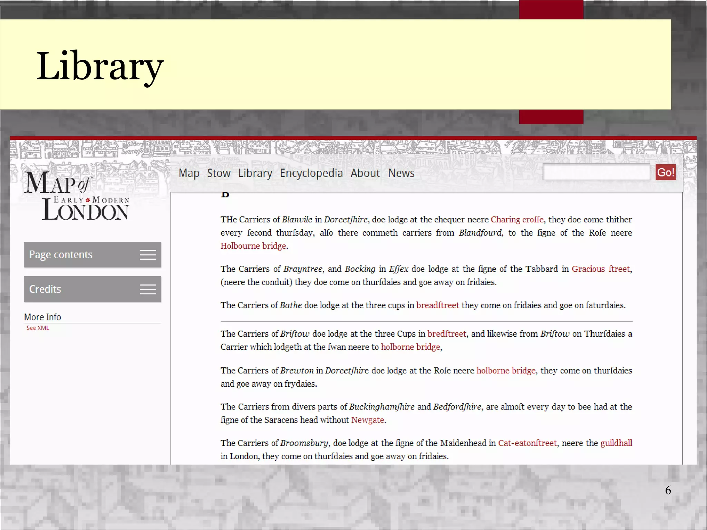Open the Credits panel

[45, 289]
